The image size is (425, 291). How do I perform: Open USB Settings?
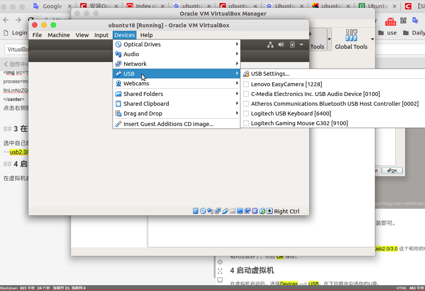pyautogui.click(x=333, y=74)
